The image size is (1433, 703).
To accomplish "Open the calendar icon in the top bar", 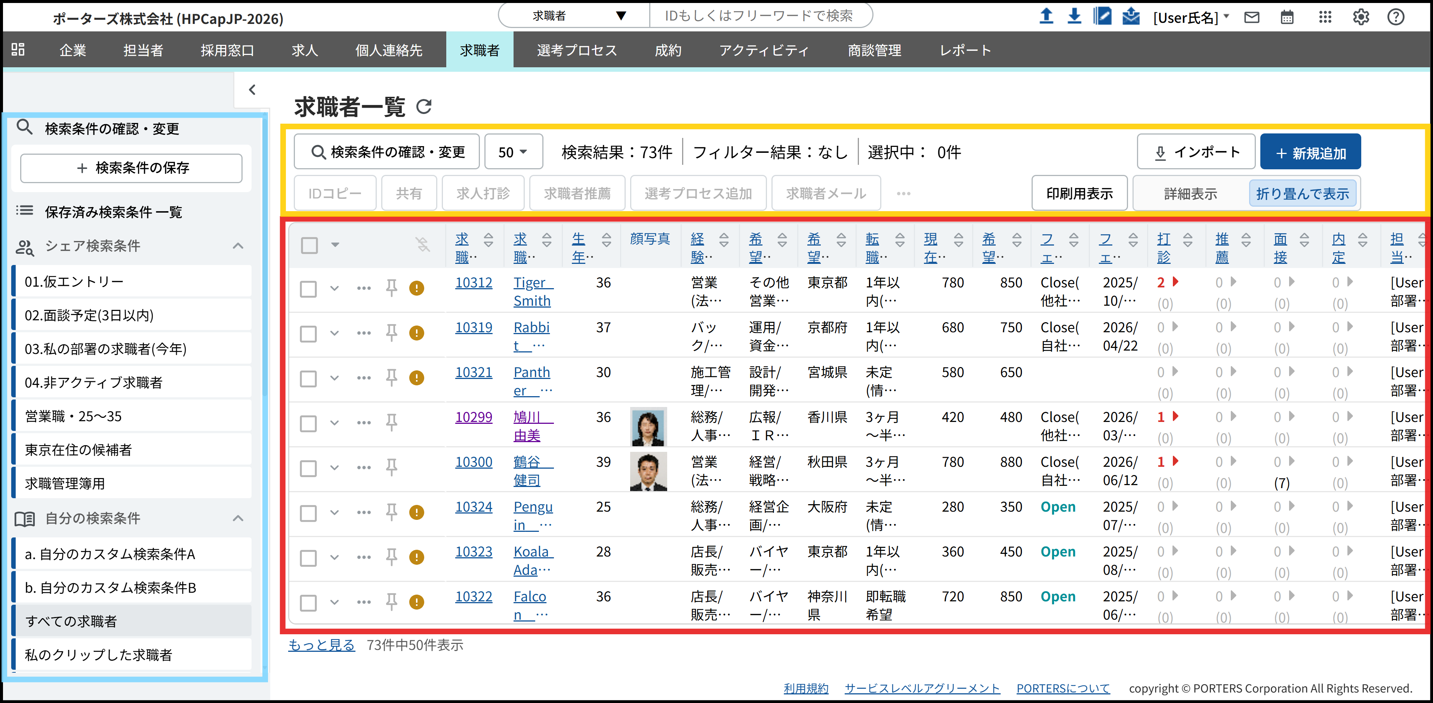I will coord(1287,17).
